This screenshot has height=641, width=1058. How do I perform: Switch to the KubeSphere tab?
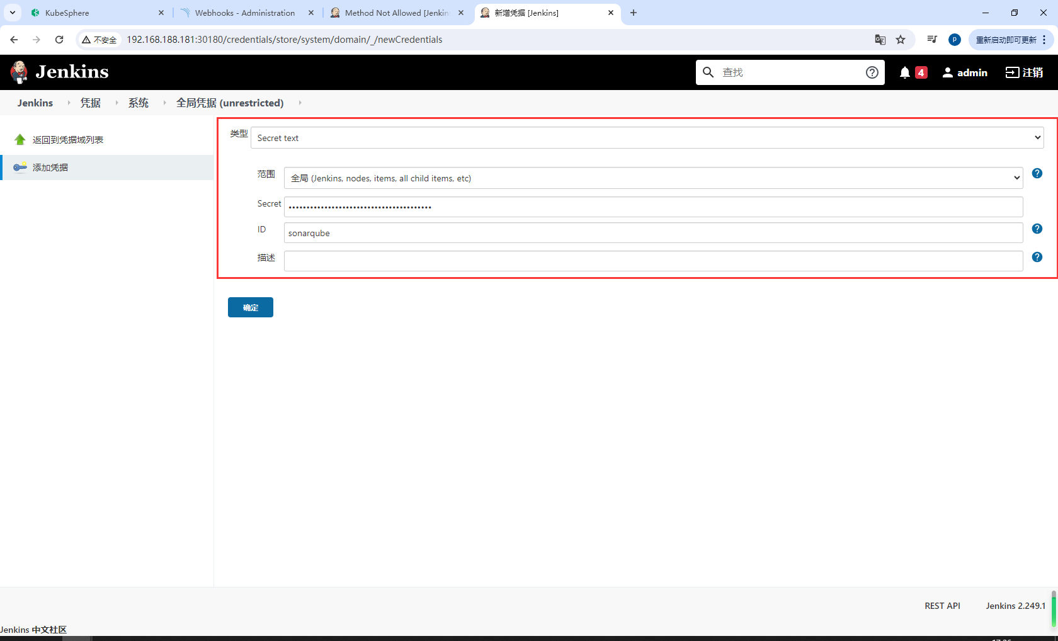98,13
